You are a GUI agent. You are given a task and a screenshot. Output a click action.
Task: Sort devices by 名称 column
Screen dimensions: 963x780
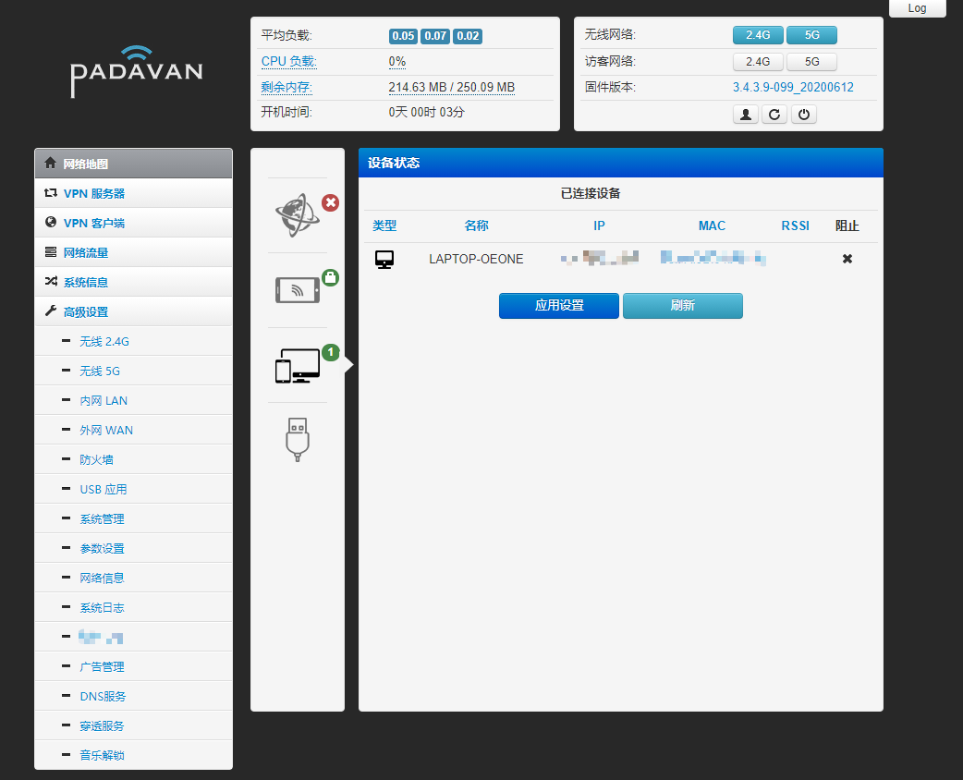pos(476,226)
